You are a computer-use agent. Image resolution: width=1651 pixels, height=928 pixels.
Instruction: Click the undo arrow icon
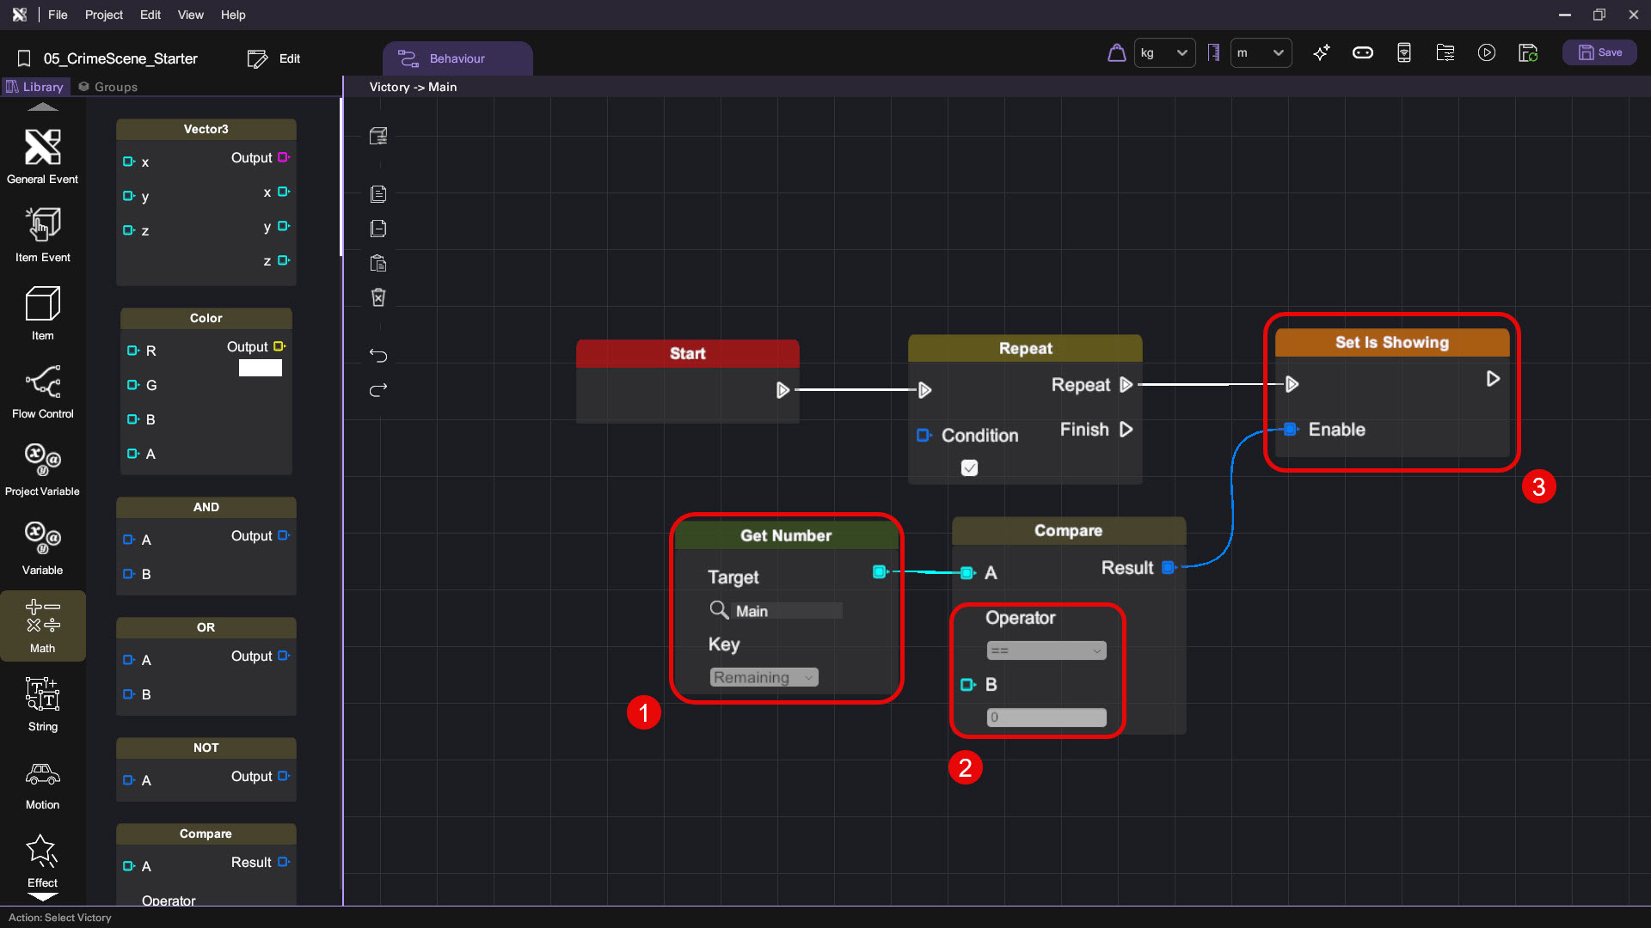[x=378, y=355]
